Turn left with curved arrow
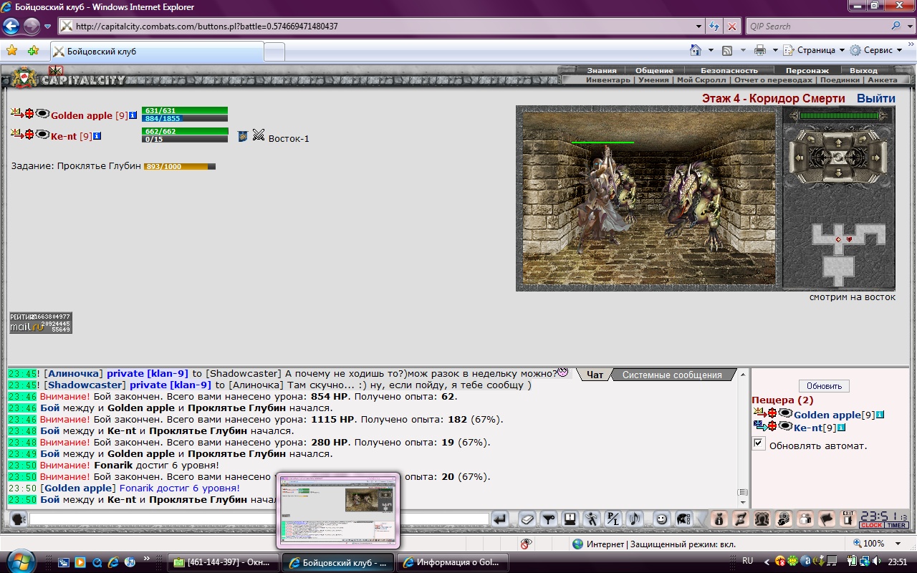The height and width of the screenshot is (573, 917). (x=811, y=140)
